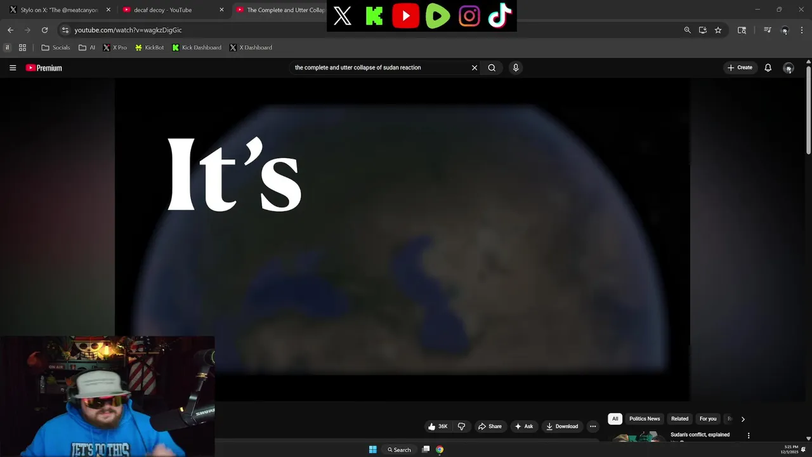Focus the address bar URL

[128, 30]
